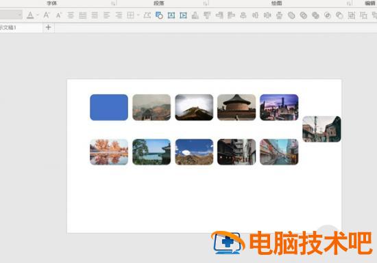Screen dimensions: 377x263
Task: Select the blue rounded rectangle shape
Action: 109,107
